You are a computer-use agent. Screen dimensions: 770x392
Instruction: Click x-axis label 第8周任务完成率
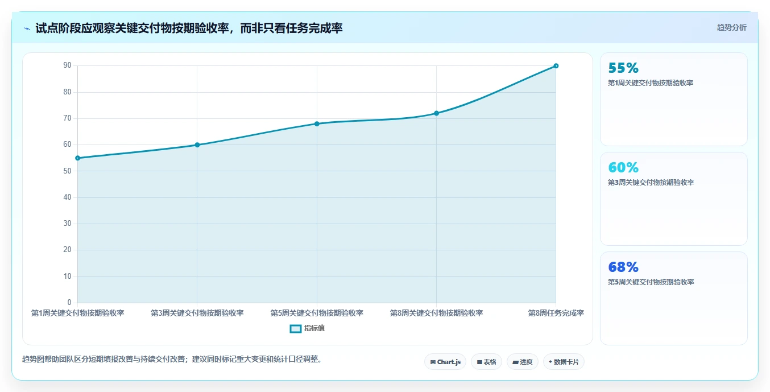tap(556, 313)
